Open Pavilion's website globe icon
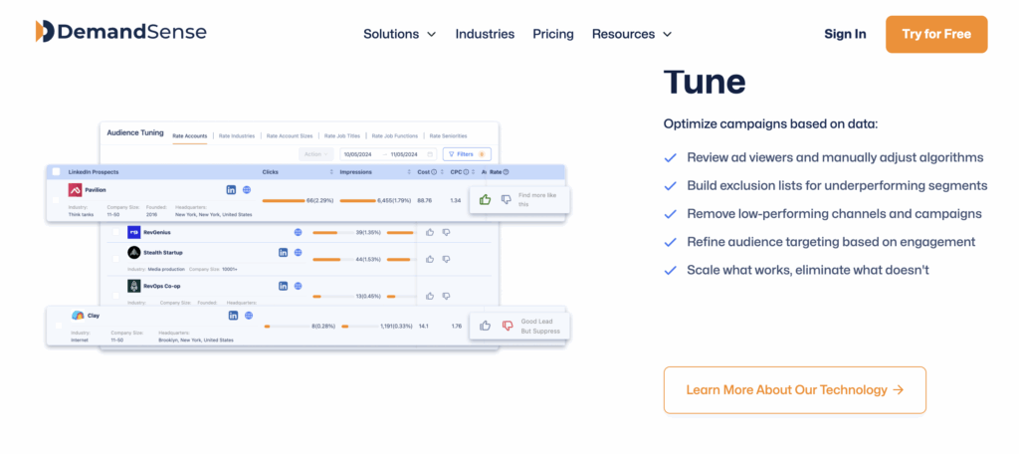This screenshot has height=454, width=1019. [247, 190]
